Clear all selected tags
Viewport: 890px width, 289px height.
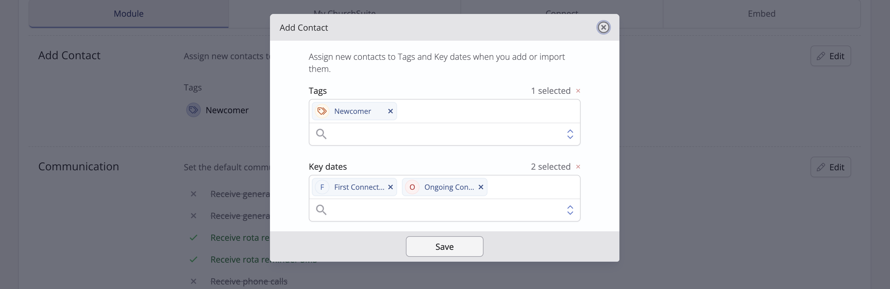[578, 90]
